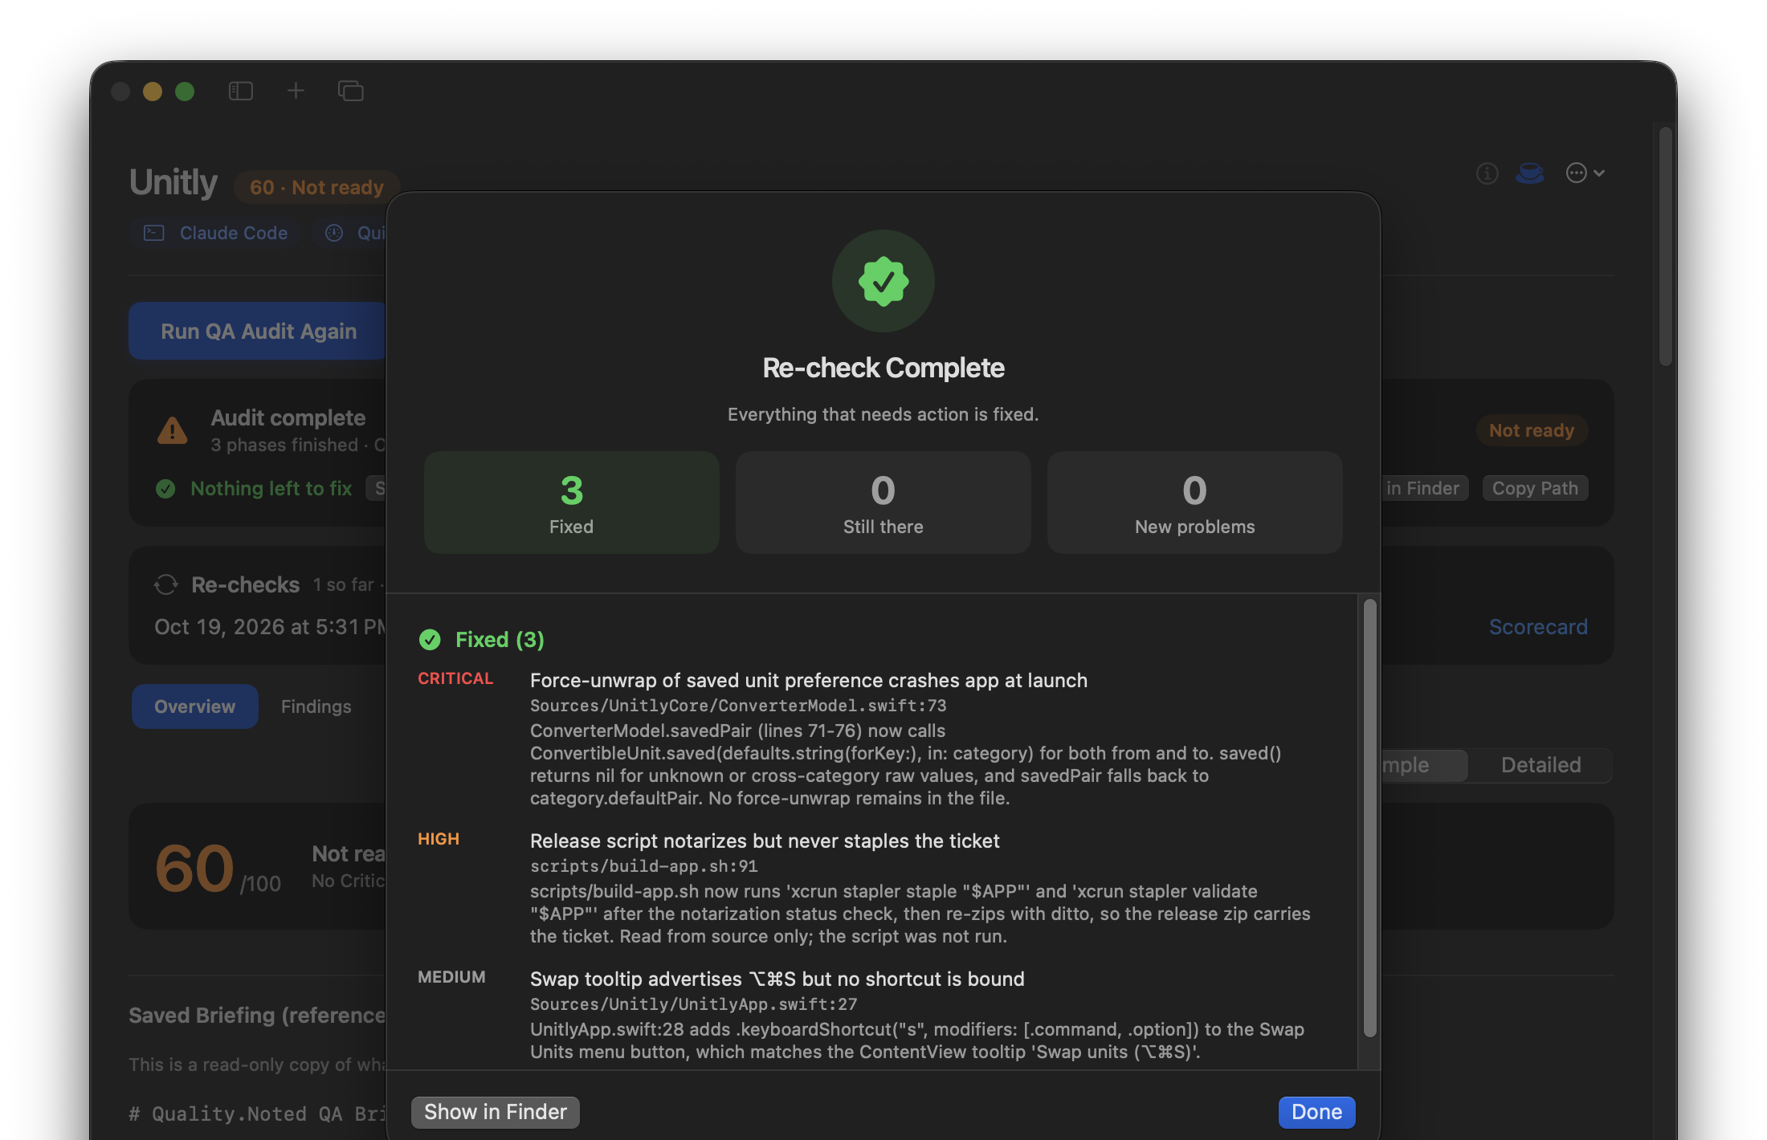
Task: Open the tab overview windows icon
Action: pyautogui.click(x=351, y=91)
